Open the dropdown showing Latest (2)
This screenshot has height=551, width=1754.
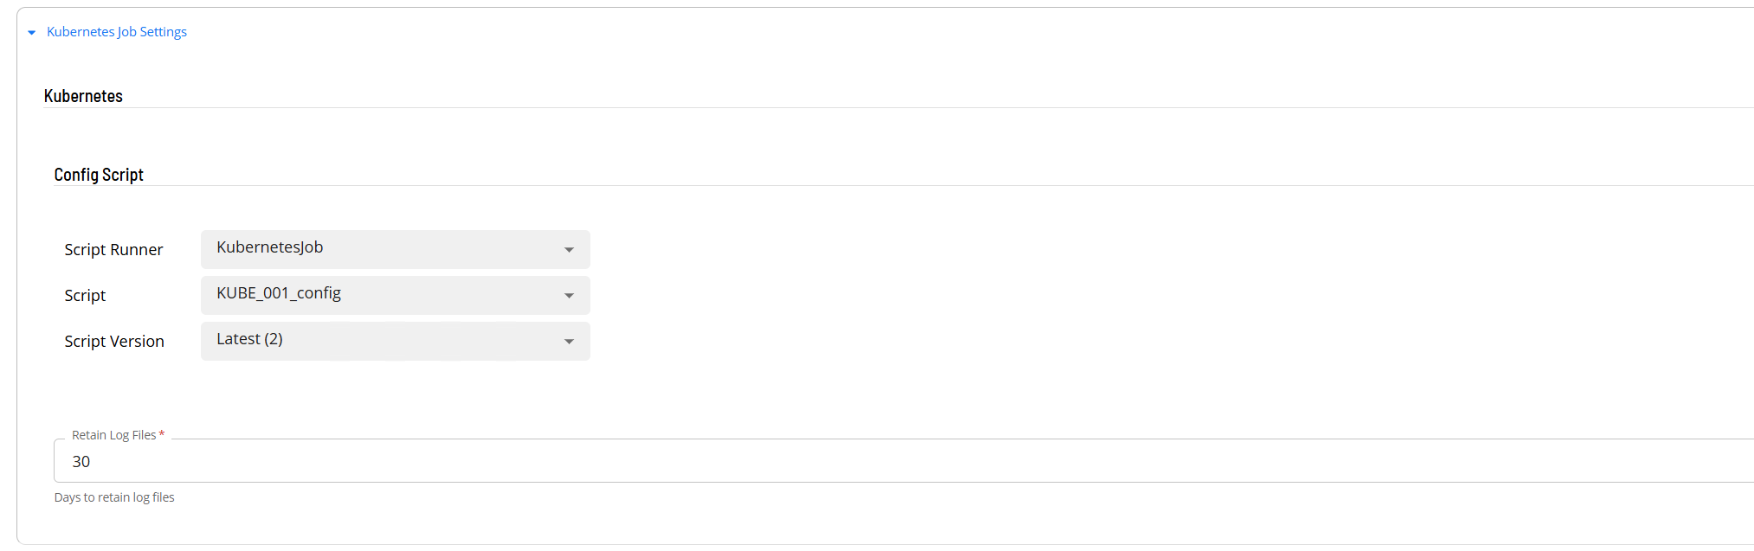point(381,341)
